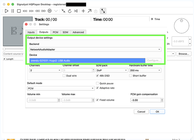The height and width of the screenshot is (140, 194).
Task: Select orendu-021031 Hugo2 USB Audio device
Action: pyautogui.click(x=87, y=61)
